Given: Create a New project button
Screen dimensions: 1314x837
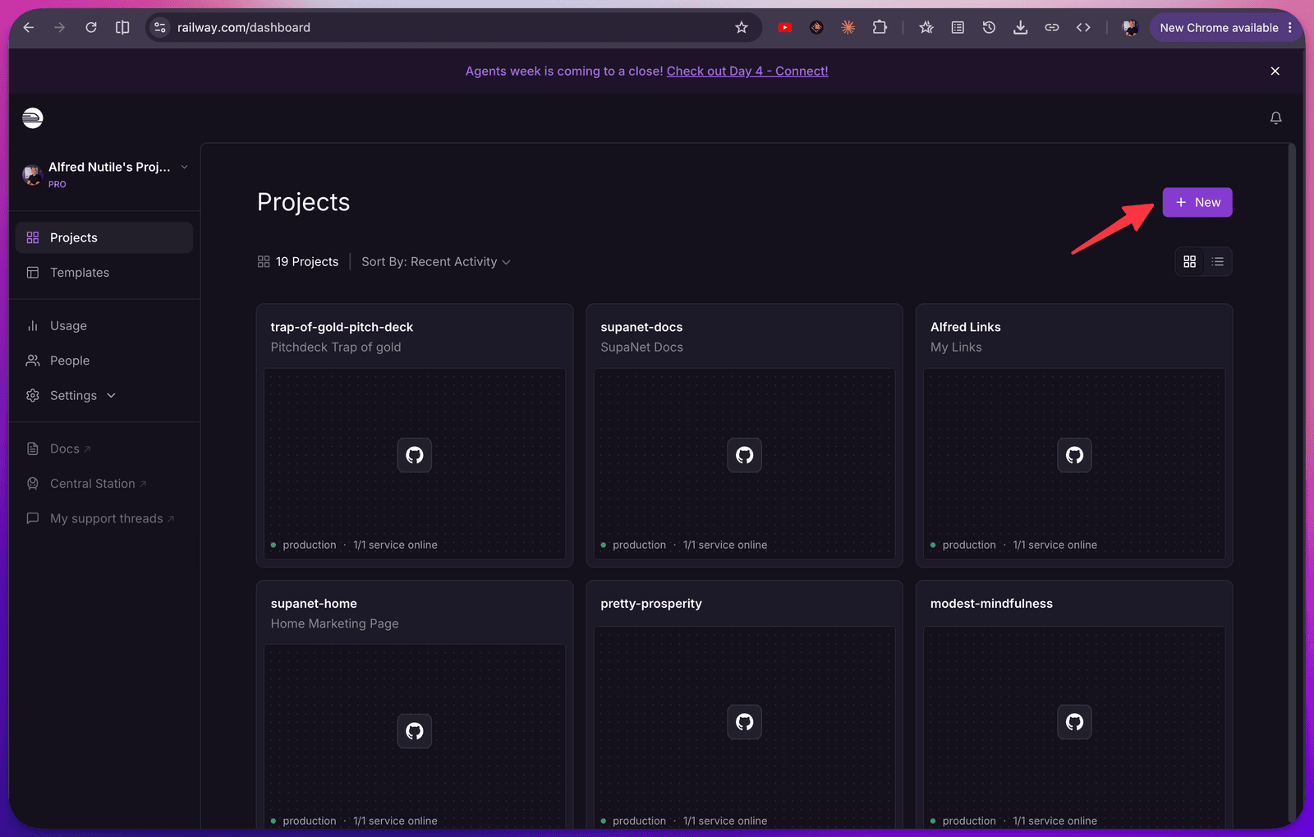Looking at the screenshot, I should point(1197,203).
